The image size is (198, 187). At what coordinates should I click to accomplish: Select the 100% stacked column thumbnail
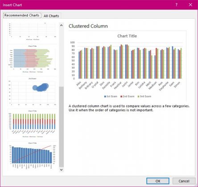click(x=33, y=124)
